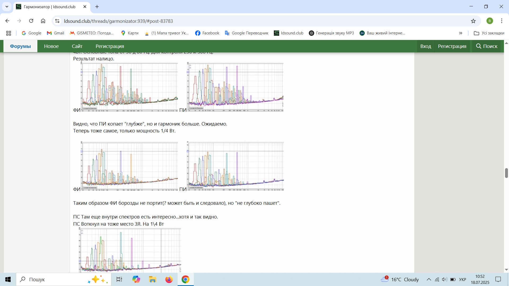Click the green profile avatar icon
The height and width of the screenshot is (286, 509).
click(x=490, y=21)
